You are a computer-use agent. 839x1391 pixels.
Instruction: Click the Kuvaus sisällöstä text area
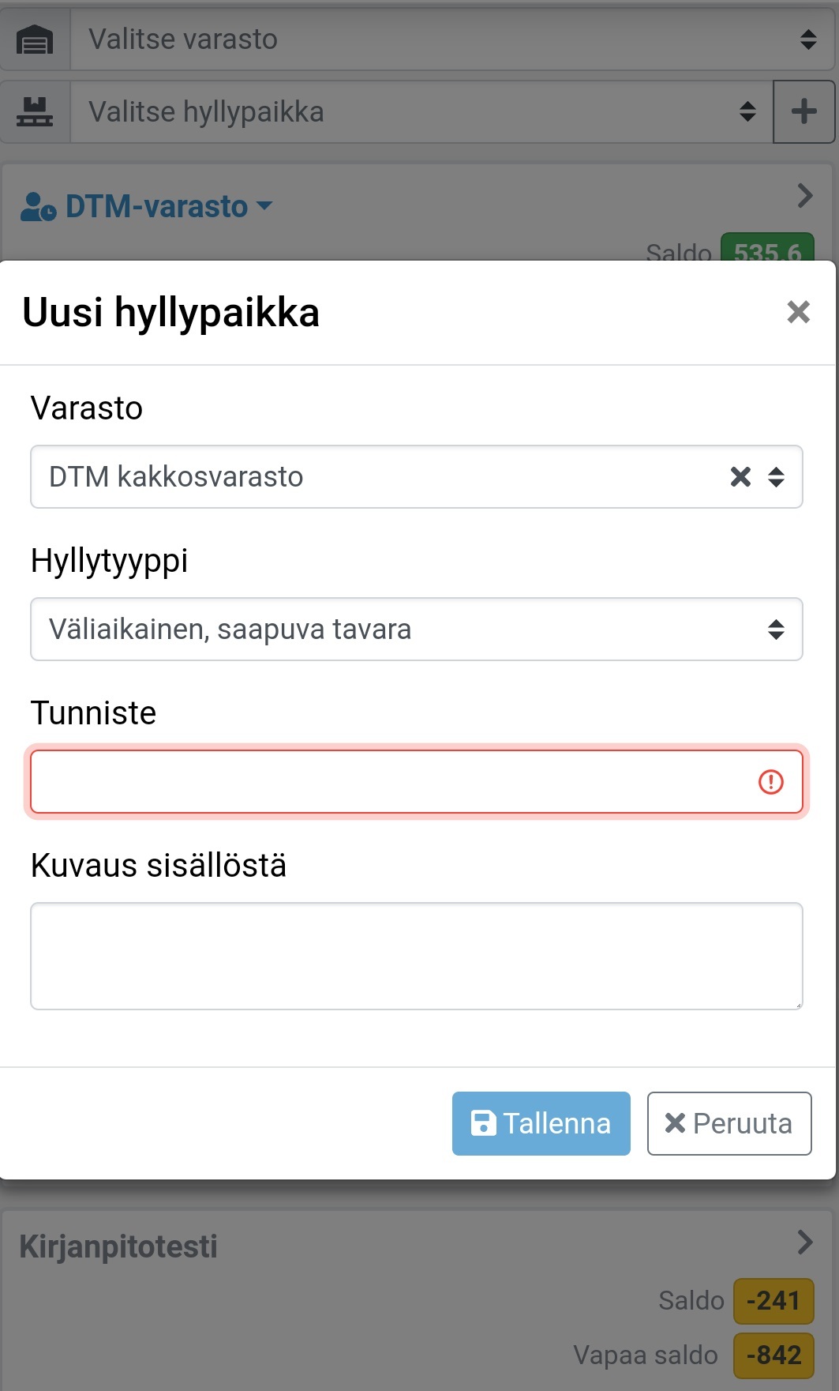[x=416, y=956]
